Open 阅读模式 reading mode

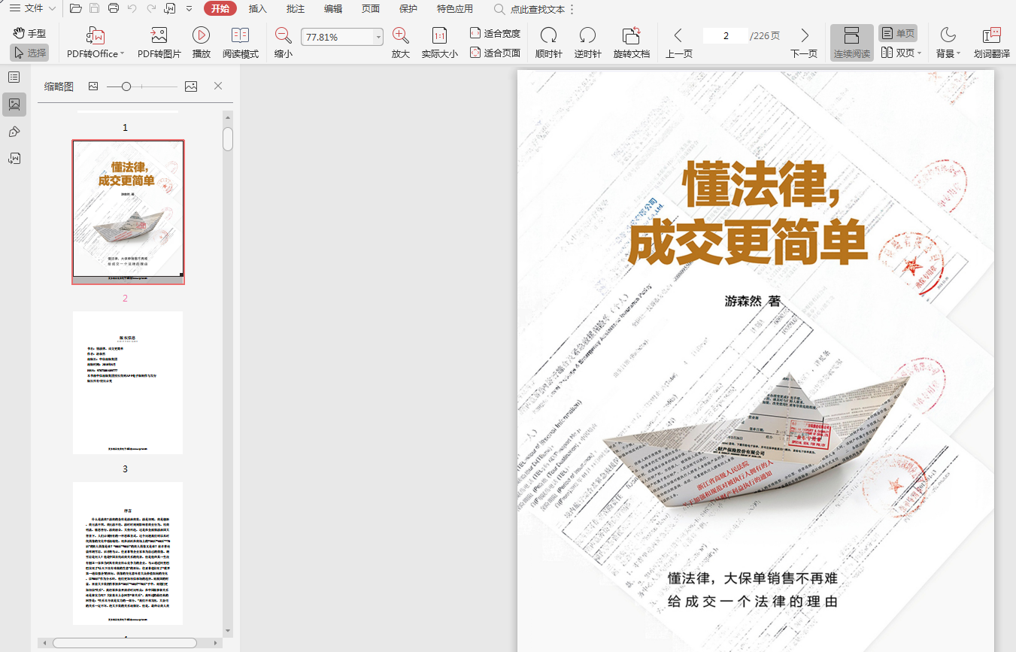pos(240,35)
